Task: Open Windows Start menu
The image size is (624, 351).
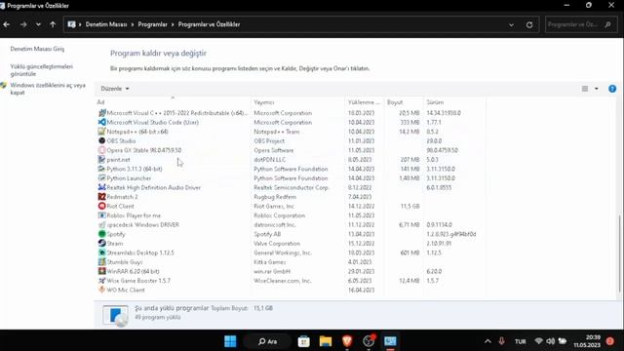Action: point(230,341)
